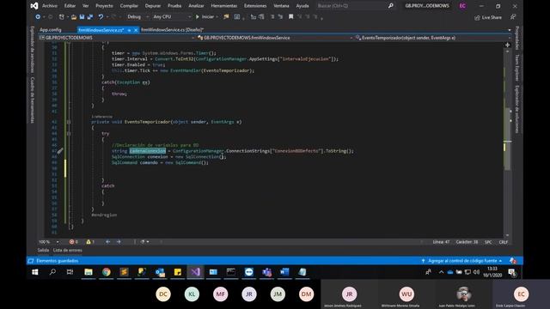The height and width of the screenshot is (309, 550).
Task: Open the document tab list dropdown arrow
Action: click(x=510, y=30)
